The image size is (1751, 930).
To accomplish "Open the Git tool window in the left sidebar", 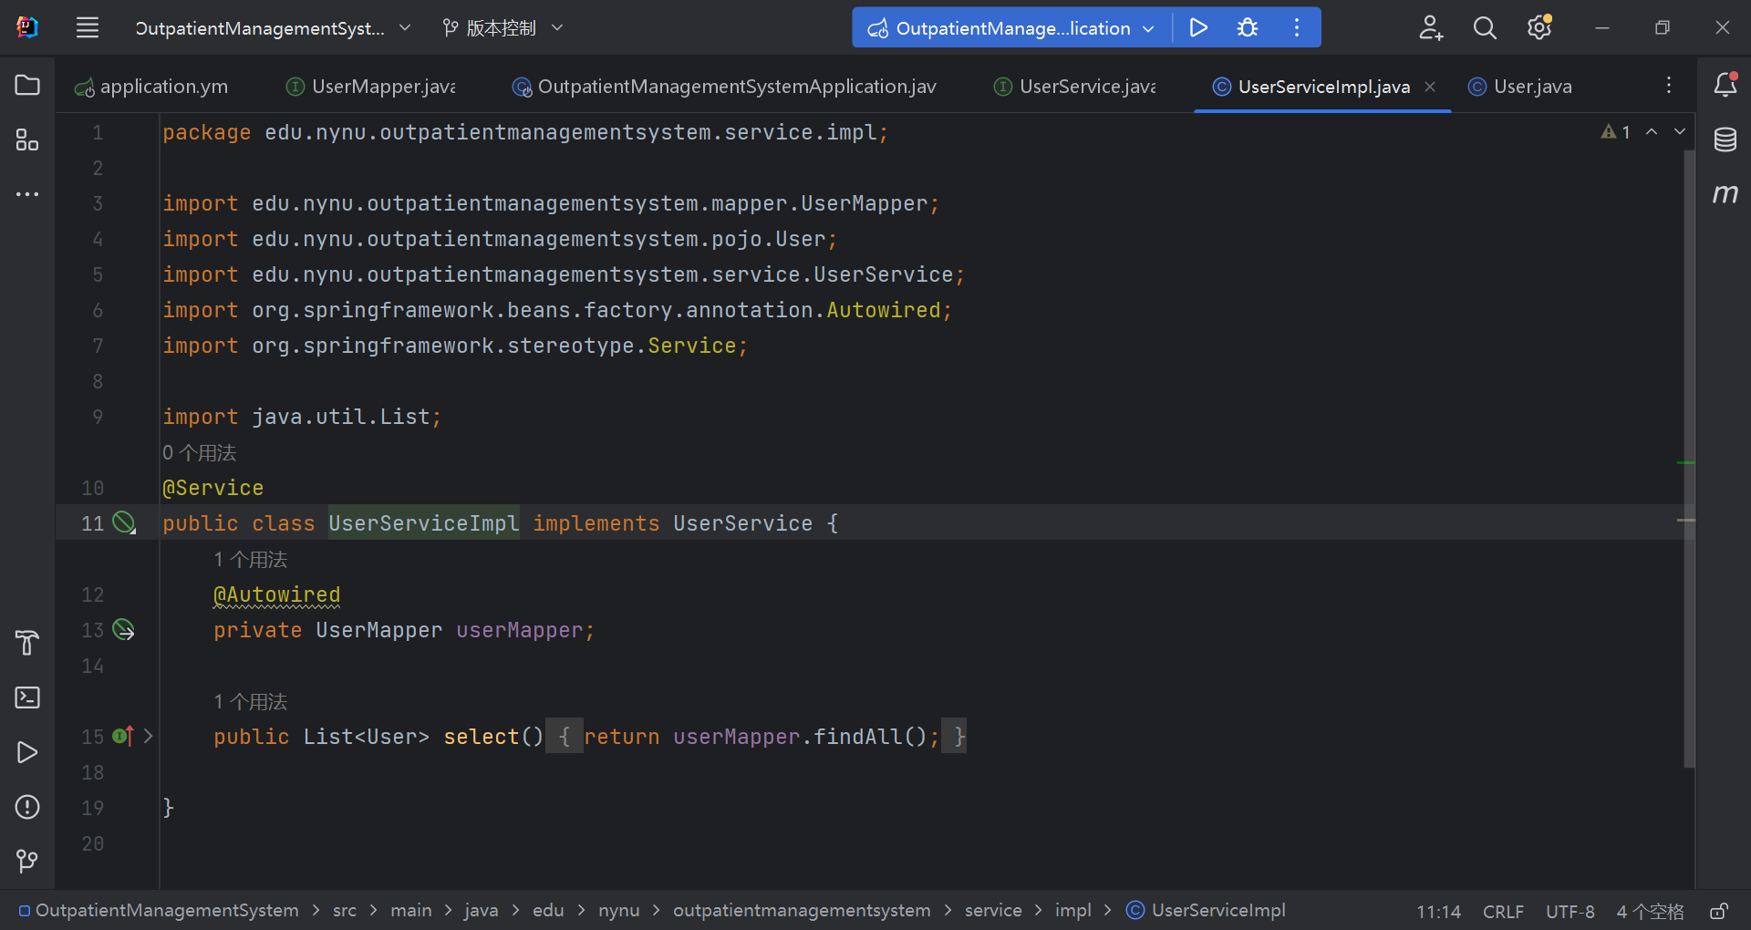I will [27, 862].
